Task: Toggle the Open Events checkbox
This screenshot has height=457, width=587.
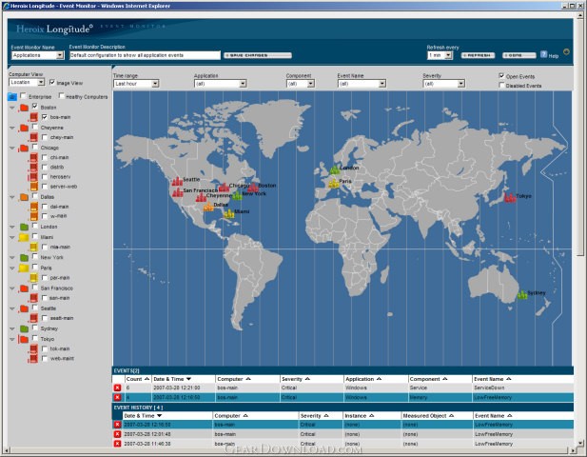Action: [x=501, y=75]
